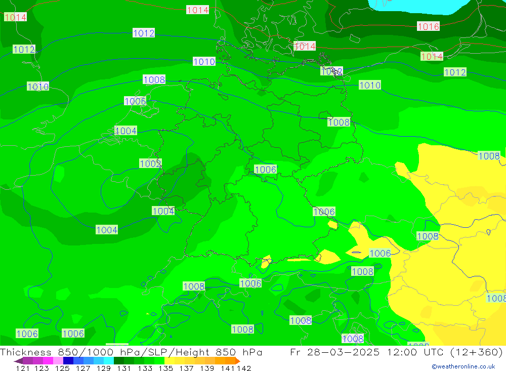Pick the light pink legend swatch

pos(58,361)
